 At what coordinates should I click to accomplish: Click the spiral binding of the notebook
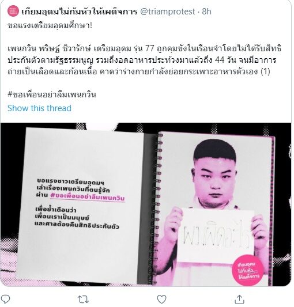(x=160, y=209)
